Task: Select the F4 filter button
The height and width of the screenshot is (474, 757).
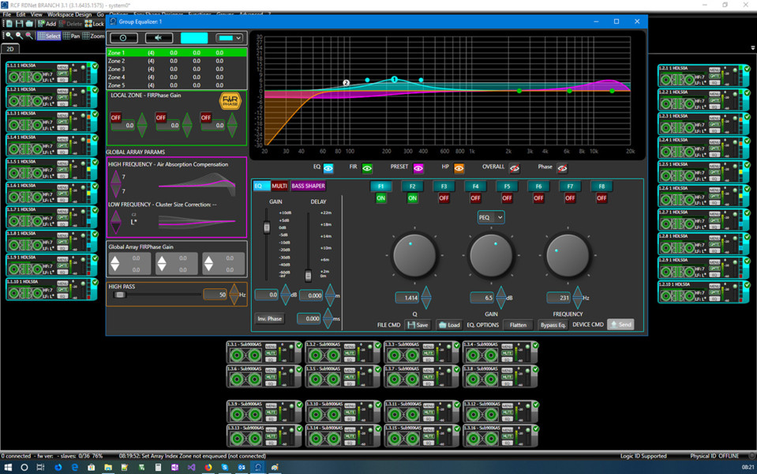Action: pyautogui.click(x=475, y=186)
